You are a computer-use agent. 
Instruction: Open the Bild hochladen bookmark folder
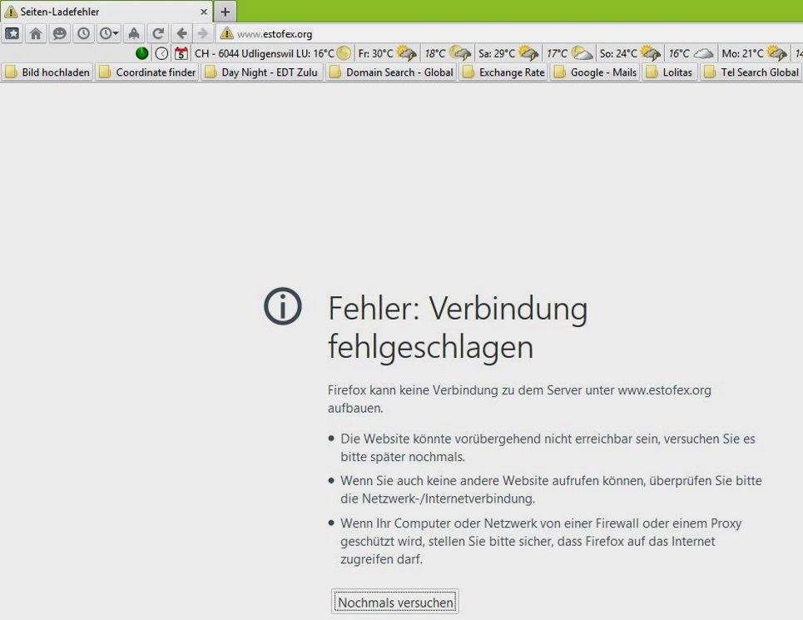(x=47, y=72)
